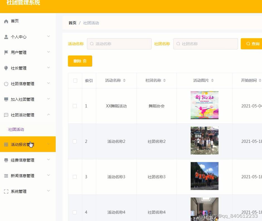Select the 首页 home icon in sidebar
Screen dimensions: 262x221
point(7,21)
